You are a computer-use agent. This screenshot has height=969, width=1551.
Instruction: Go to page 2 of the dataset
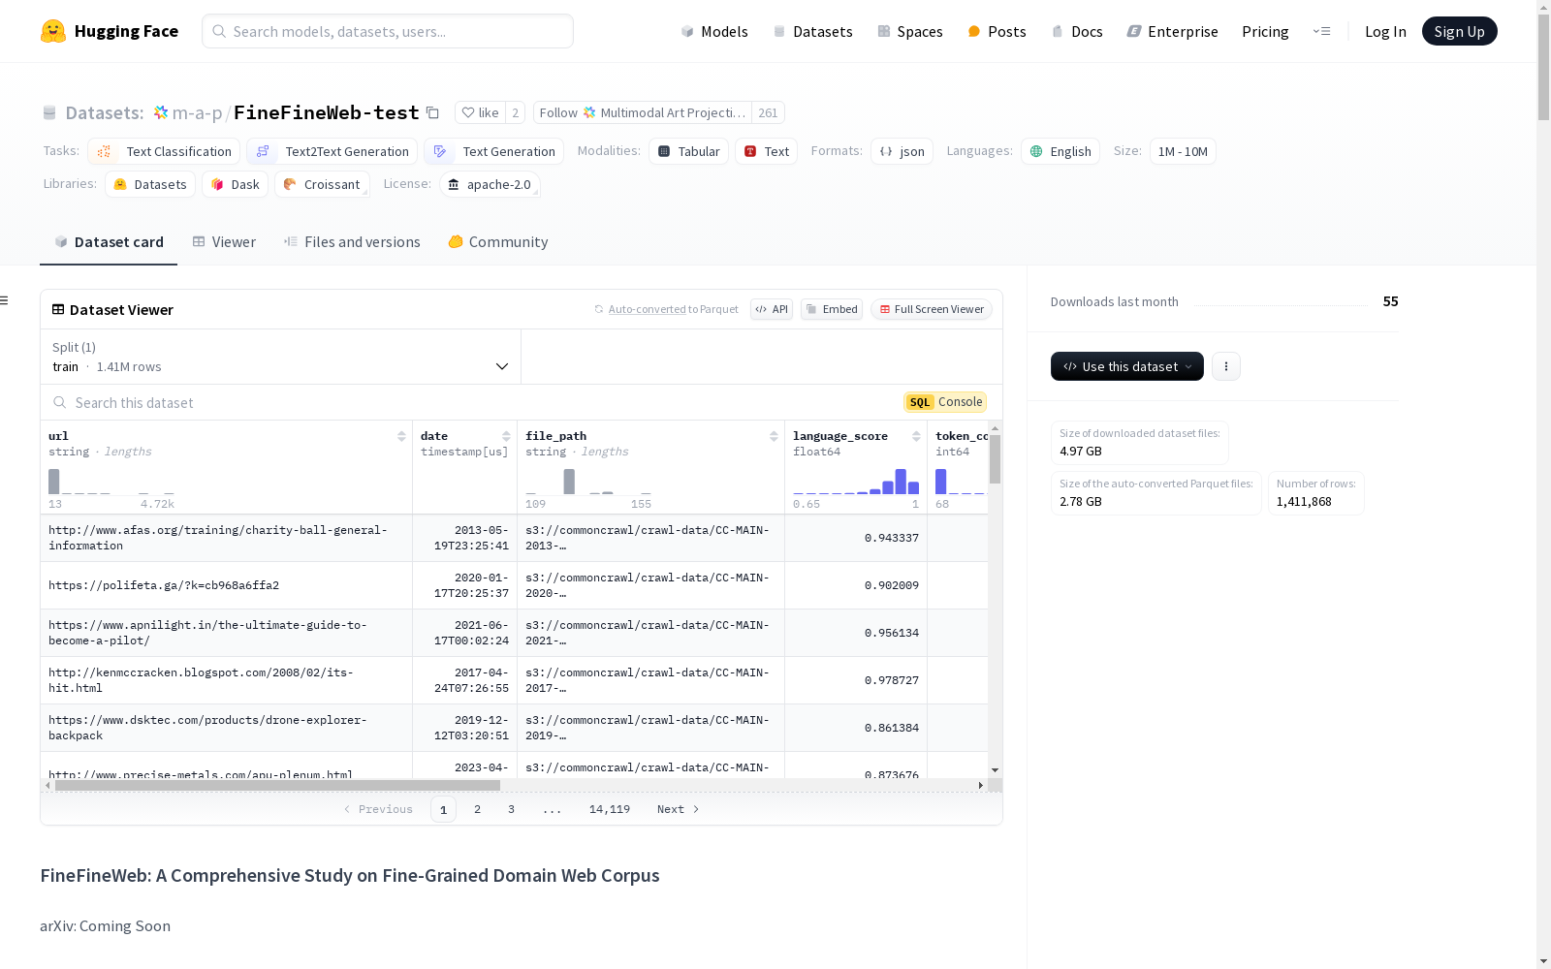pos(477,809)
